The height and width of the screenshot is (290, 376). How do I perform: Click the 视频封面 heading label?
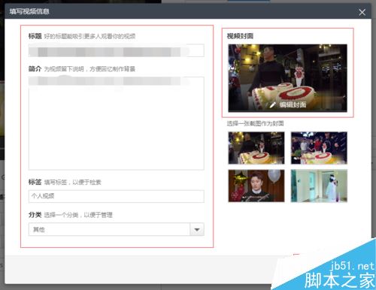(x=240, y=36)
